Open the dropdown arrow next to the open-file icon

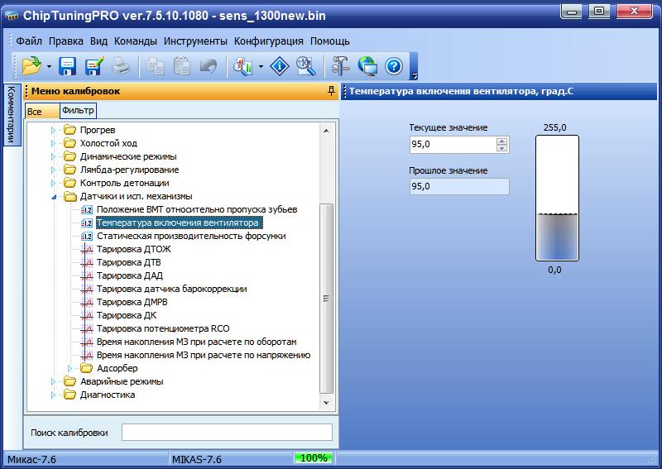(x=49, y=67)
